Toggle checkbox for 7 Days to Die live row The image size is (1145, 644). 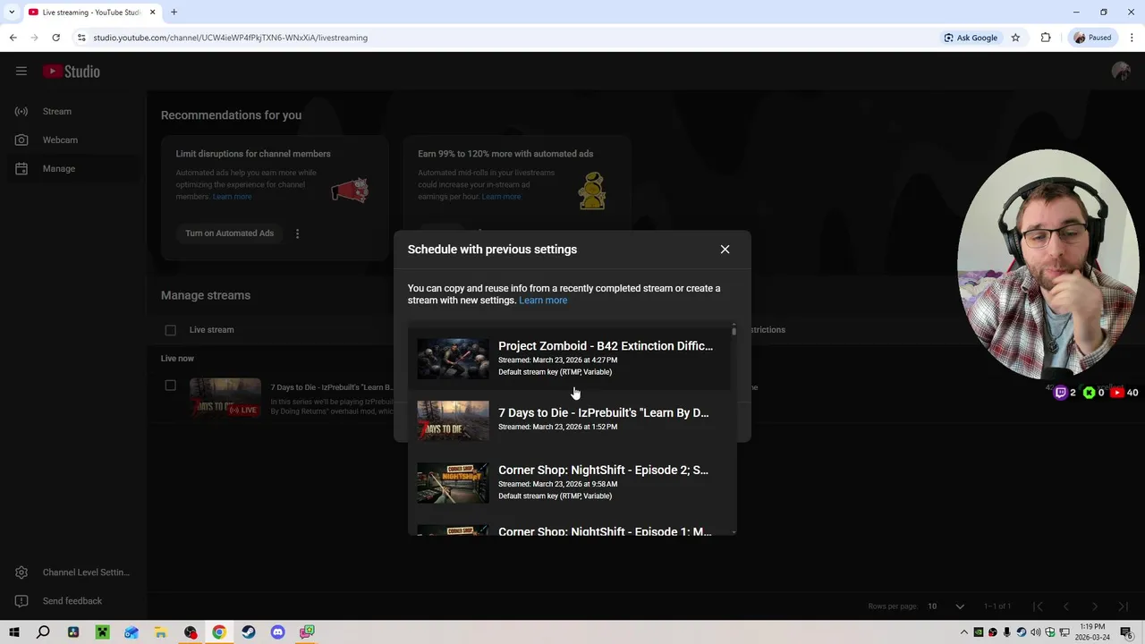pyautogui.click(x=170, y=386)
